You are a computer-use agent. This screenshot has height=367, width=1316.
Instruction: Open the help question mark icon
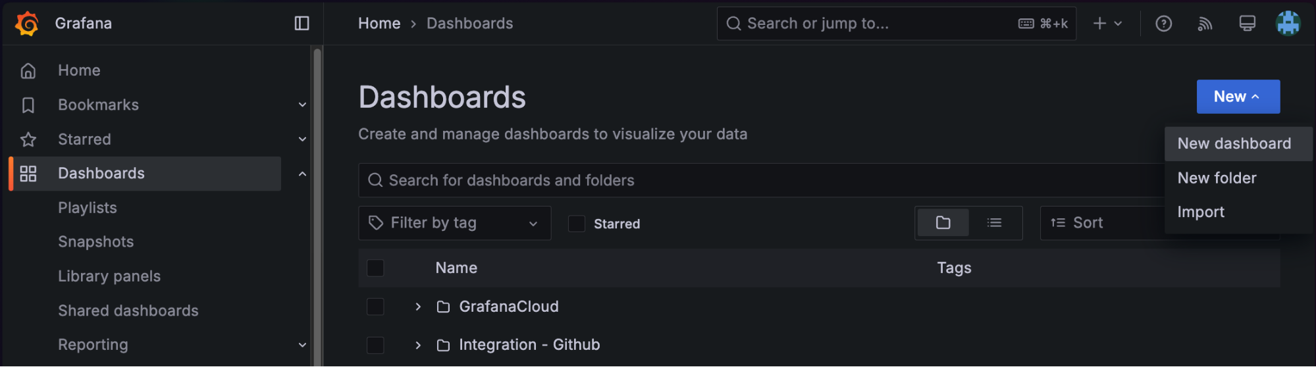click(1163, 24)
